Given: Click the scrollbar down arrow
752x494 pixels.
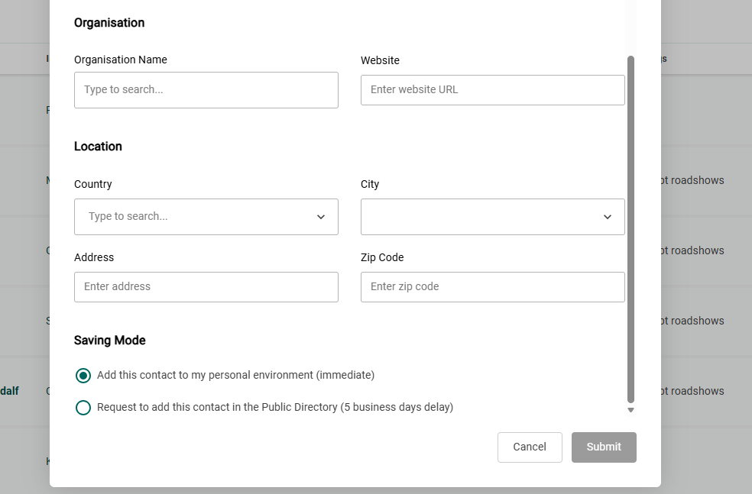Looking at the screenshot, I should [x=630, y=411].
